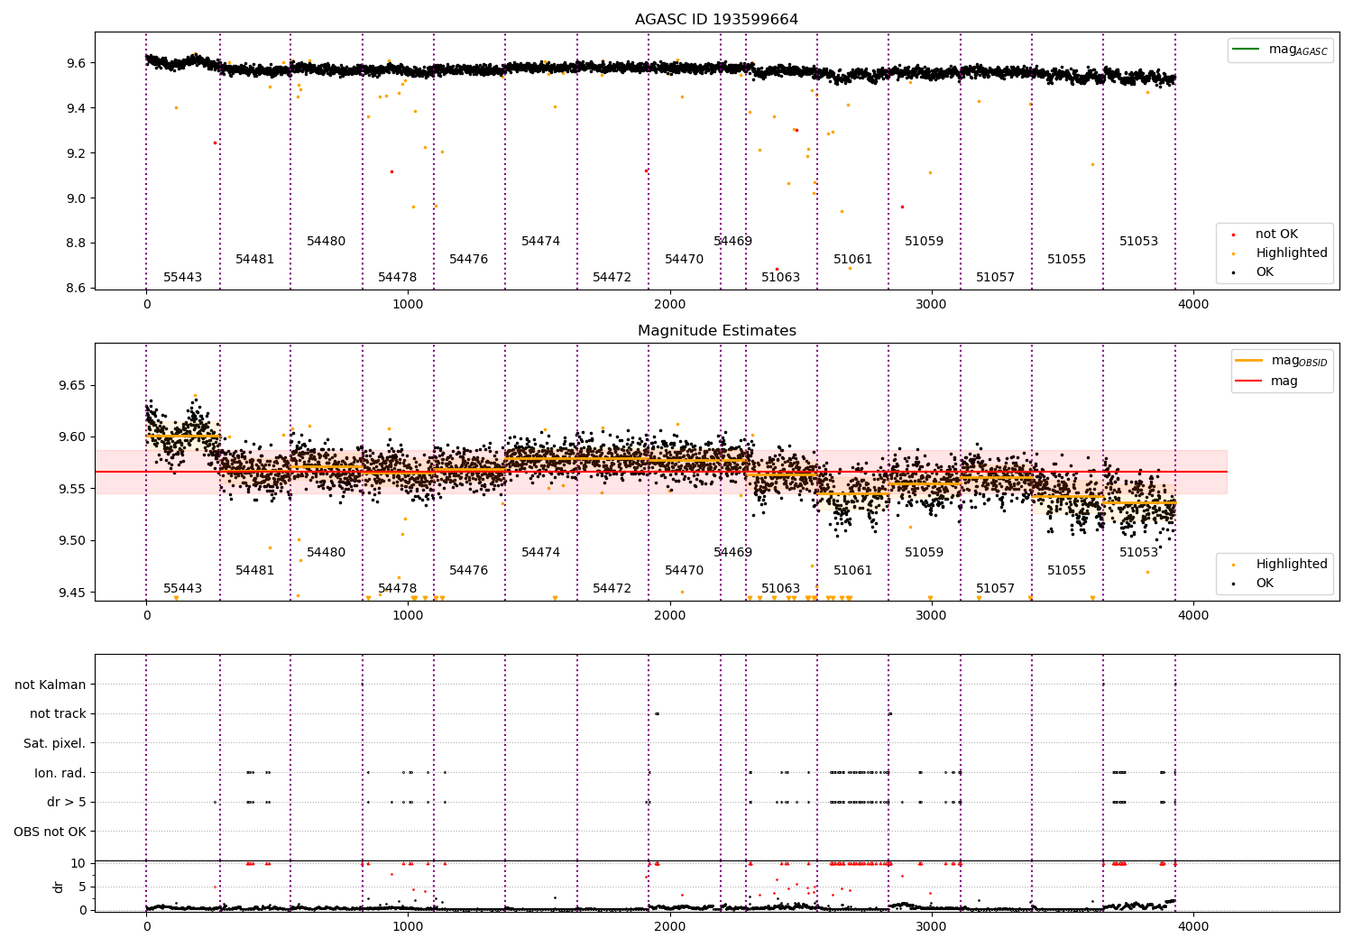The height and width of the screenshot is (947, 1353).
Task: Click OBSID label 54470 in top plot
Action: tap(684, 260)
